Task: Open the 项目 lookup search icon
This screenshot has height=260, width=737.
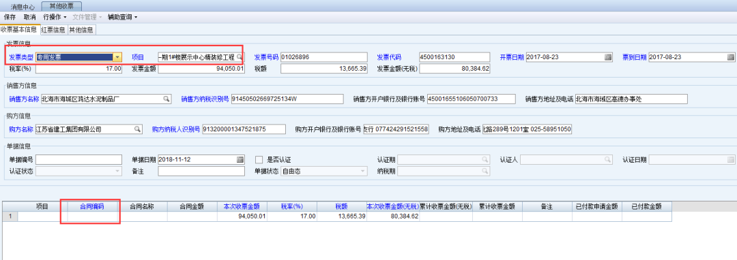Action: 240,57
